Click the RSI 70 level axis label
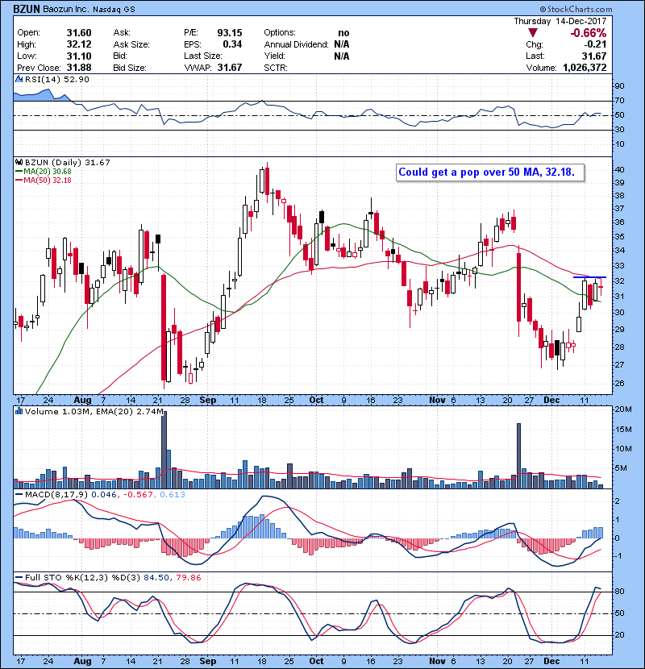The width and height of the screenshot is (645, 669). coord(619,101)
